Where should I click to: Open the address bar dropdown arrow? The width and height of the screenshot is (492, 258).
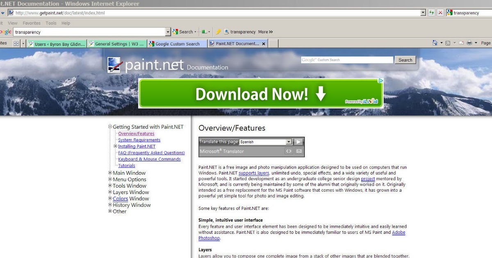(x=423, y=13)
